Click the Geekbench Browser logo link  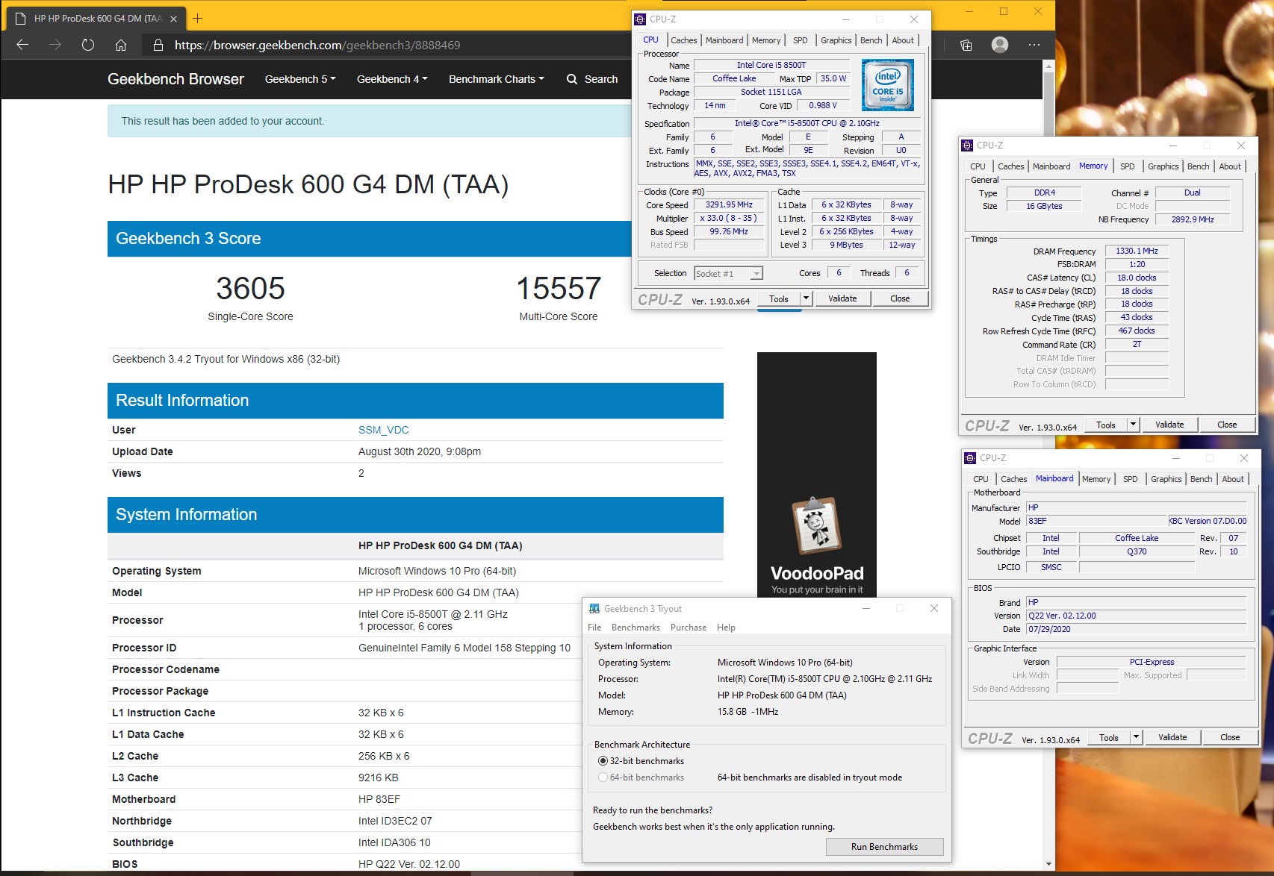pos(175,79)
